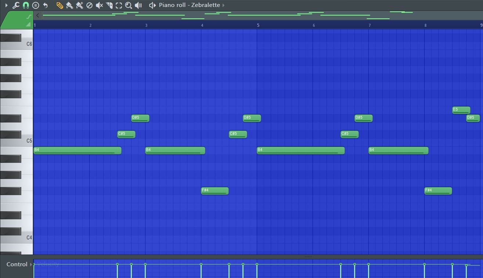Select the F#4 note at bar 4
483x278 pixels.
[x=215, y=191]
